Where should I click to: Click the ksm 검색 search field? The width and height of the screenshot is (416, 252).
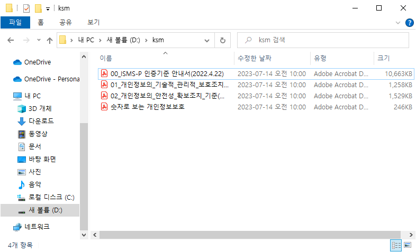click(323, 40)
